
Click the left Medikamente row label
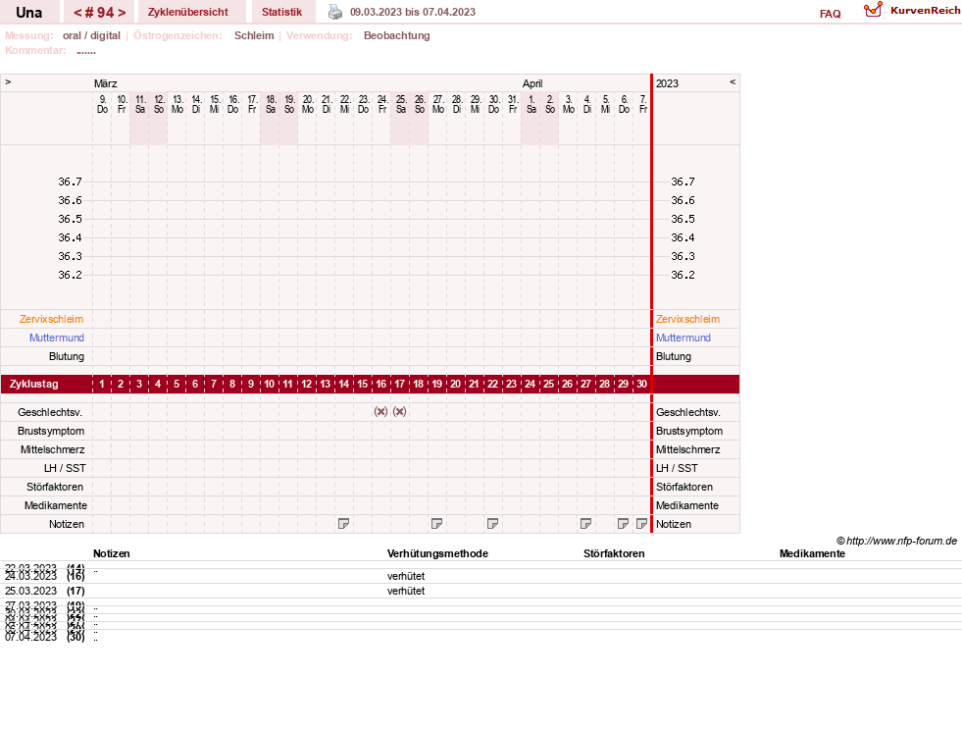[55, 505]
